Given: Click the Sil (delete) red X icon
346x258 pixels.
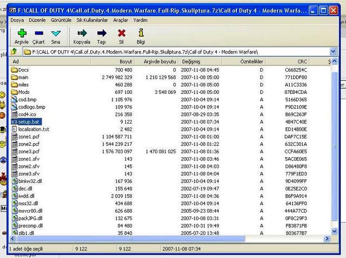Looking at the screenshot, I should tap(121, 33).
